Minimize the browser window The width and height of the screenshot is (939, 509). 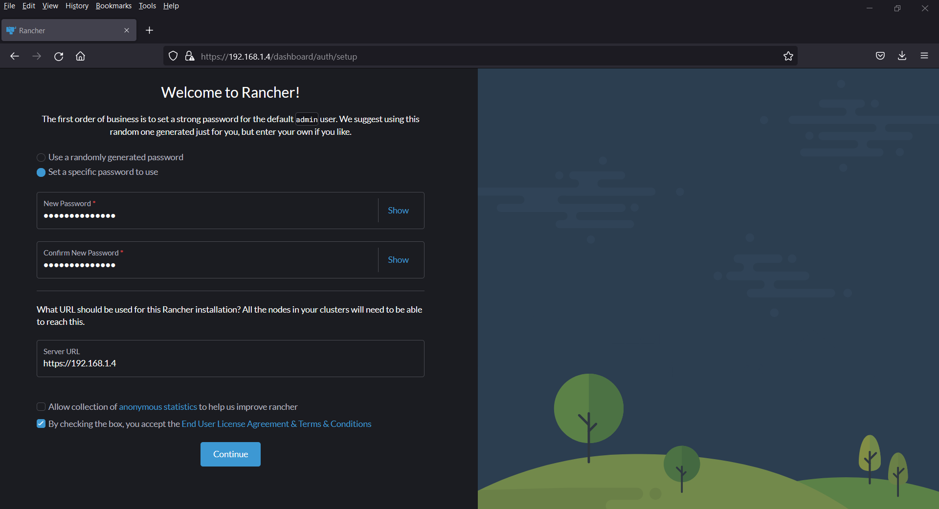tap(870, 8)
